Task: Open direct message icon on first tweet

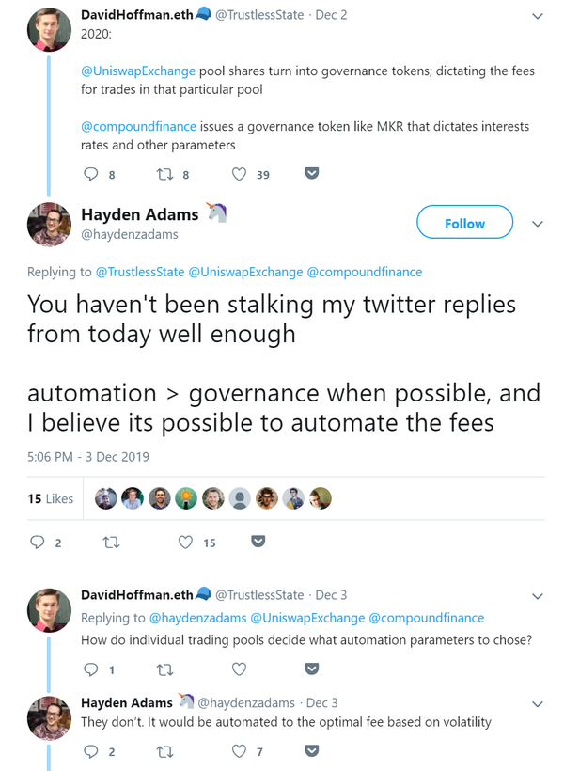Action: pos(312,174)
